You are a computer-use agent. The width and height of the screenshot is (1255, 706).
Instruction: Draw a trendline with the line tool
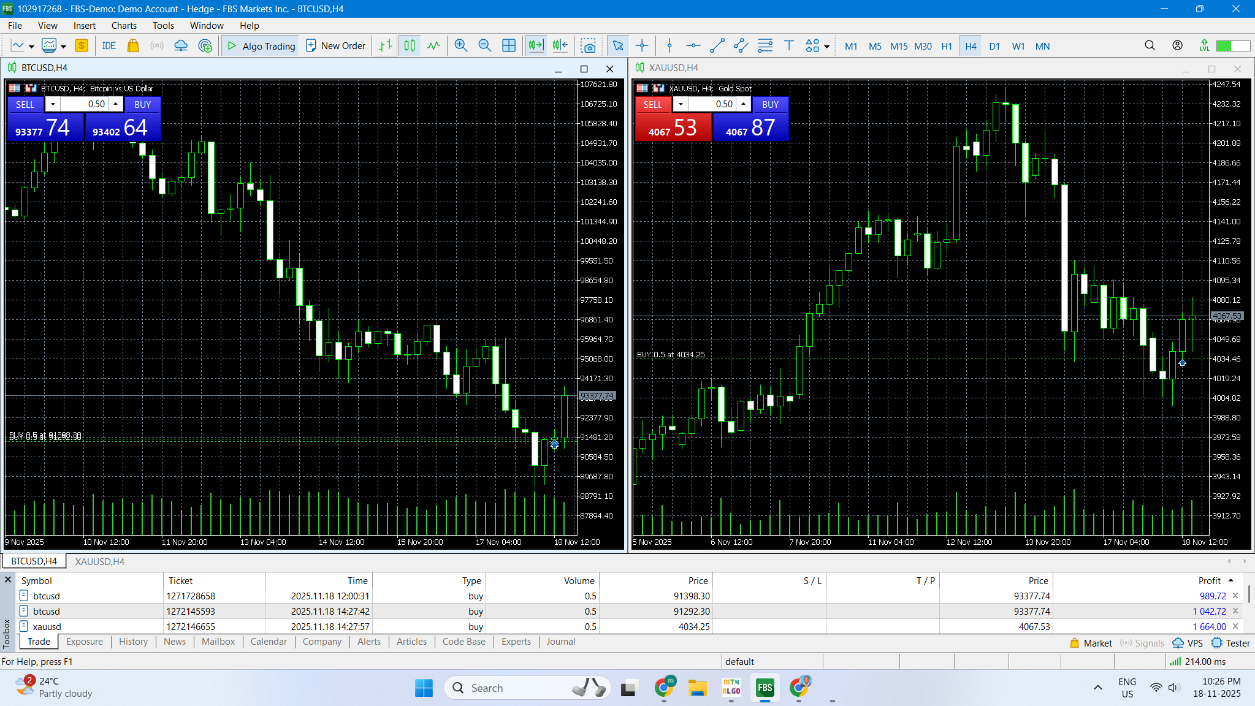[717, 46]
